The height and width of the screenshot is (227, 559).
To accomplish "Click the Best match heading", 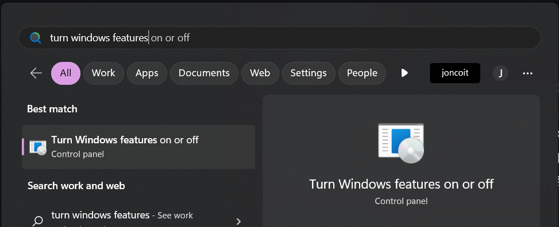I will 52,109.
